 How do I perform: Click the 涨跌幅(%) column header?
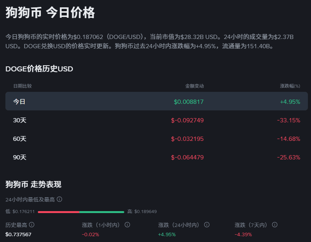click(290, 86)
